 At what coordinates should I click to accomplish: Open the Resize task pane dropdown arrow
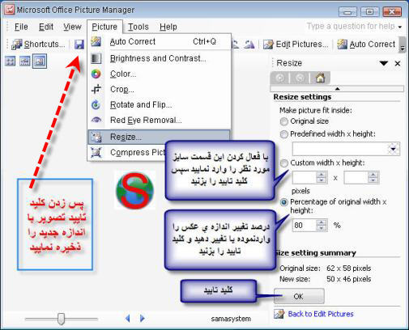(x=384, y=63)
